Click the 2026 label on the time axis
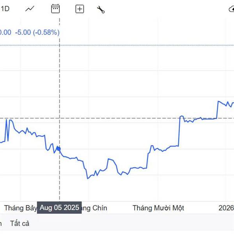Image resolution: width=234 pixels, height=234 pixels. pyautogui.click(x=226, y=207)
